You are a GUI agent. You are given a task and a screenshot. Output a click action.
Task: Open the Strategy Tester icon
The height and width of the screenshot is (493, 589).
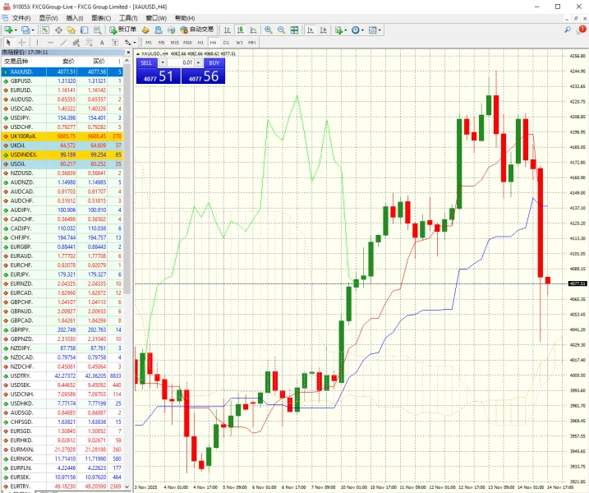coord(97,30)
